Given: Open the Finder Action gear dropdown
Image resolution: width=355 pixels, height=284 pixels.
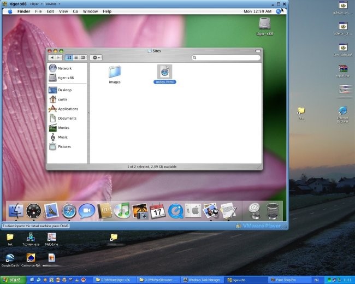Looking at the screenshot, I should click(96, 57).
